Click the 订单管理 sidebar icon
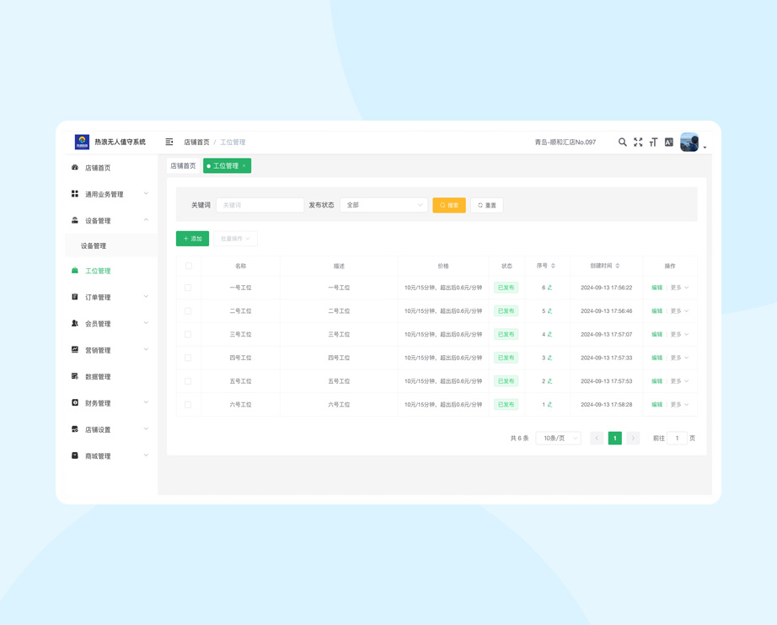 pos(75,297)
